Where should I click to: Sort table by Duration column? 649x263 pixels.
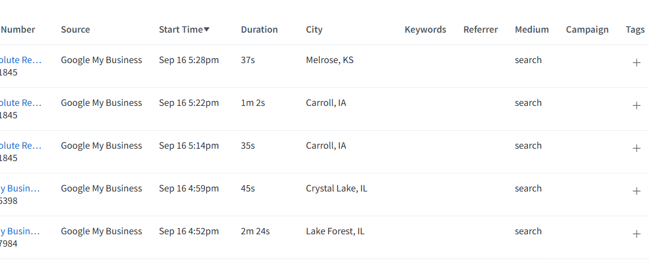tap(259, 29)
